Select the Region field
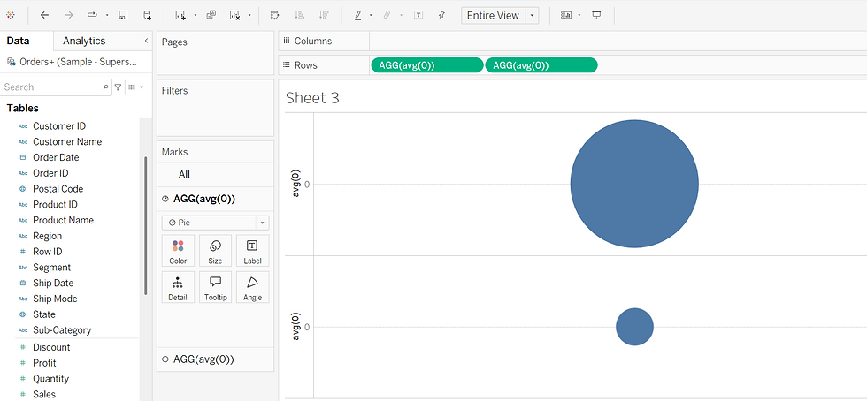867x401 pixels. [x=47, y=237]
